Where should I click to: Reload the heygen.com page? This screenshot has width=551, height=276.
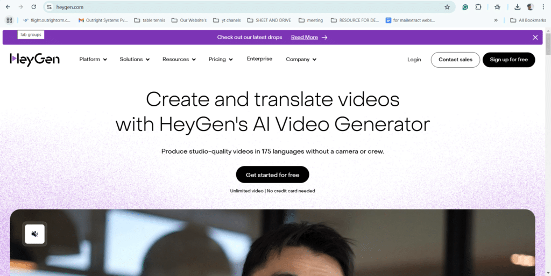tap(34, 7)
